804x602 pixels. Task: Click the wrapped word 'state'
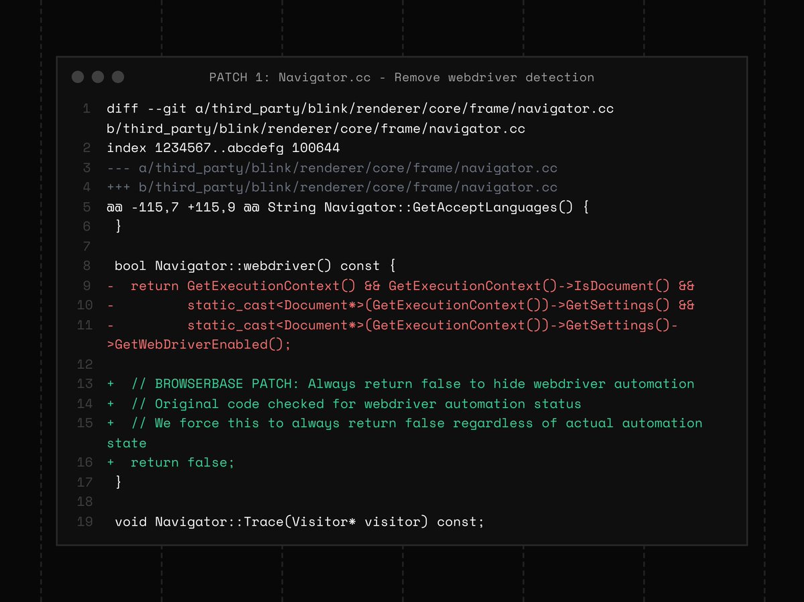pos(127,443)
